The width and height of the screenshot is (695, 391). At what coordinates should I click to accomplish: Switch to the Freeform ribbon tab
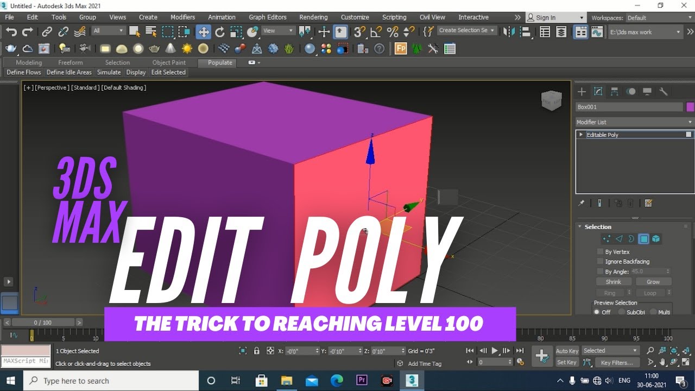click(71, 62)
